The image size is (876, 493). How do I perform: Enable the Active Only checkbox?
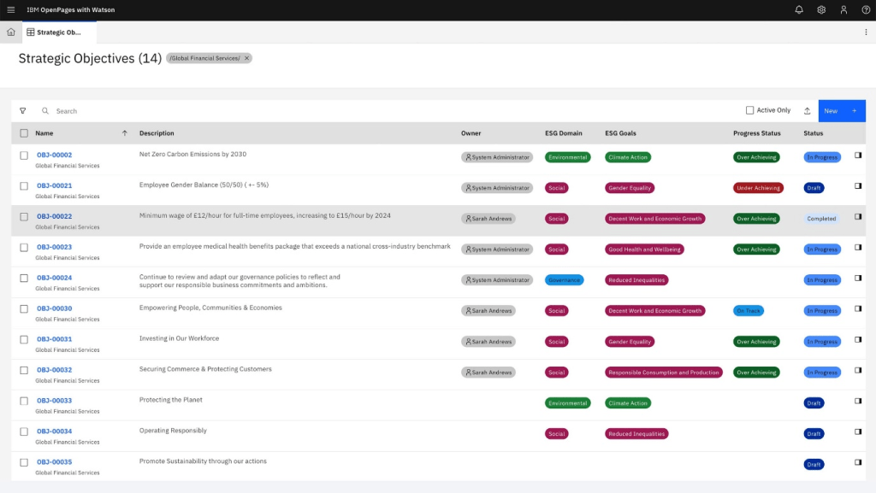[749, 109]
